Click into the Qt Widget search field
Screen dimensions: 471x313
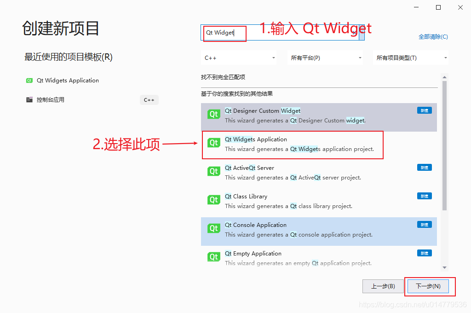pos(279,33)
